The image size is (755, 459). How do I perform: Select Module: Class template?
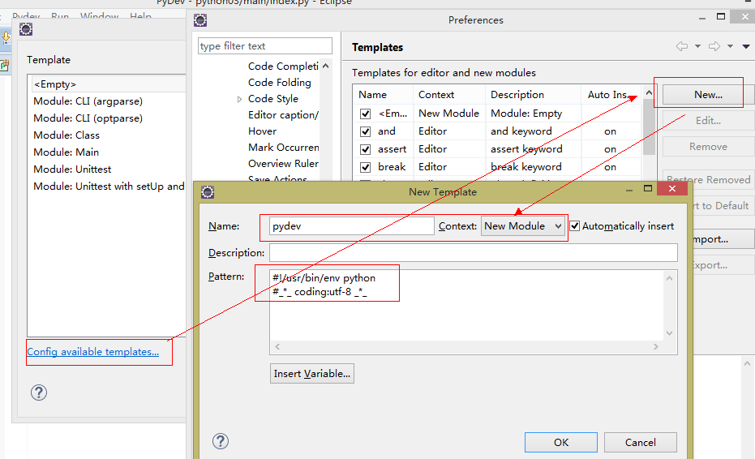[66, 135]
